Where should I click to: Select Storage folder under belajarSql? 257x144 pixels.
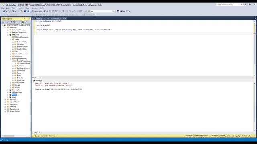(17, 85)
